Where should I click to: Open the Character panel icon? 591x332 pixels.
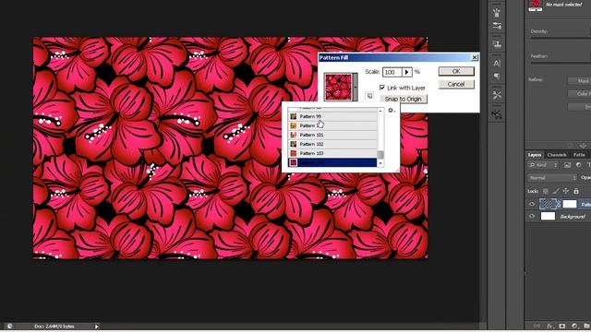[x=497, y=63]
